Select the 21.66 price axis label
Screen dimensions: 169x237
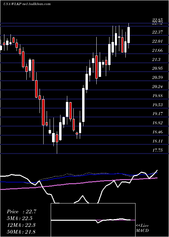pyautogui.click(x=158, y=50)
